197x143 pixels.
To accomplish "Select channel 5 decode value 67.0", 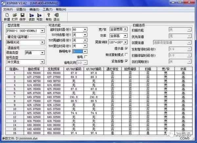I will (74, 89).
